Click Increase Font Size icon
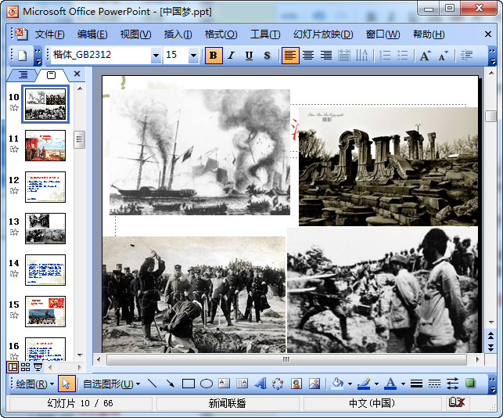Viewport: 503px width, 418px height. click(x=425, y=56)
